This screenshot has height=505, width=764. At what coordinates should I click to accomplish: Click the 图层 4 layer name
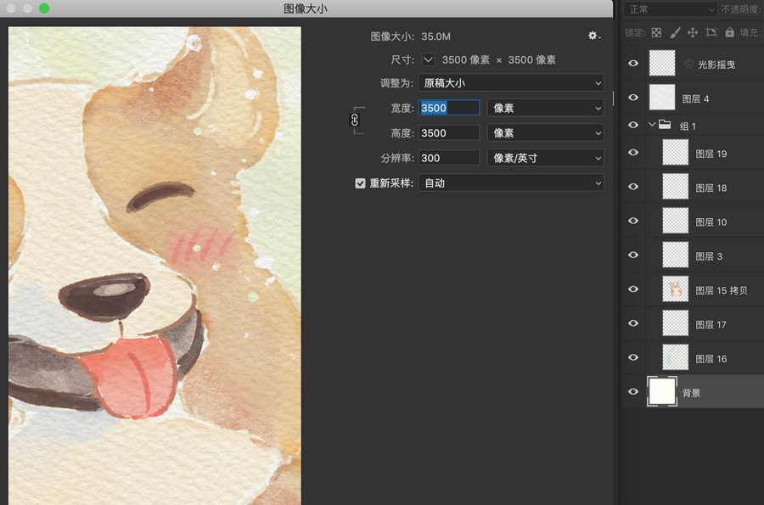pyautogui.click(x=695, y=98)
